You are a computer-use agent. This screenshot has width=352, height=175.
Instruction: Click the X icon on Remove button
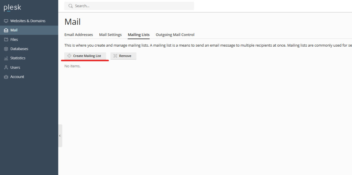[x=115, y=56]
